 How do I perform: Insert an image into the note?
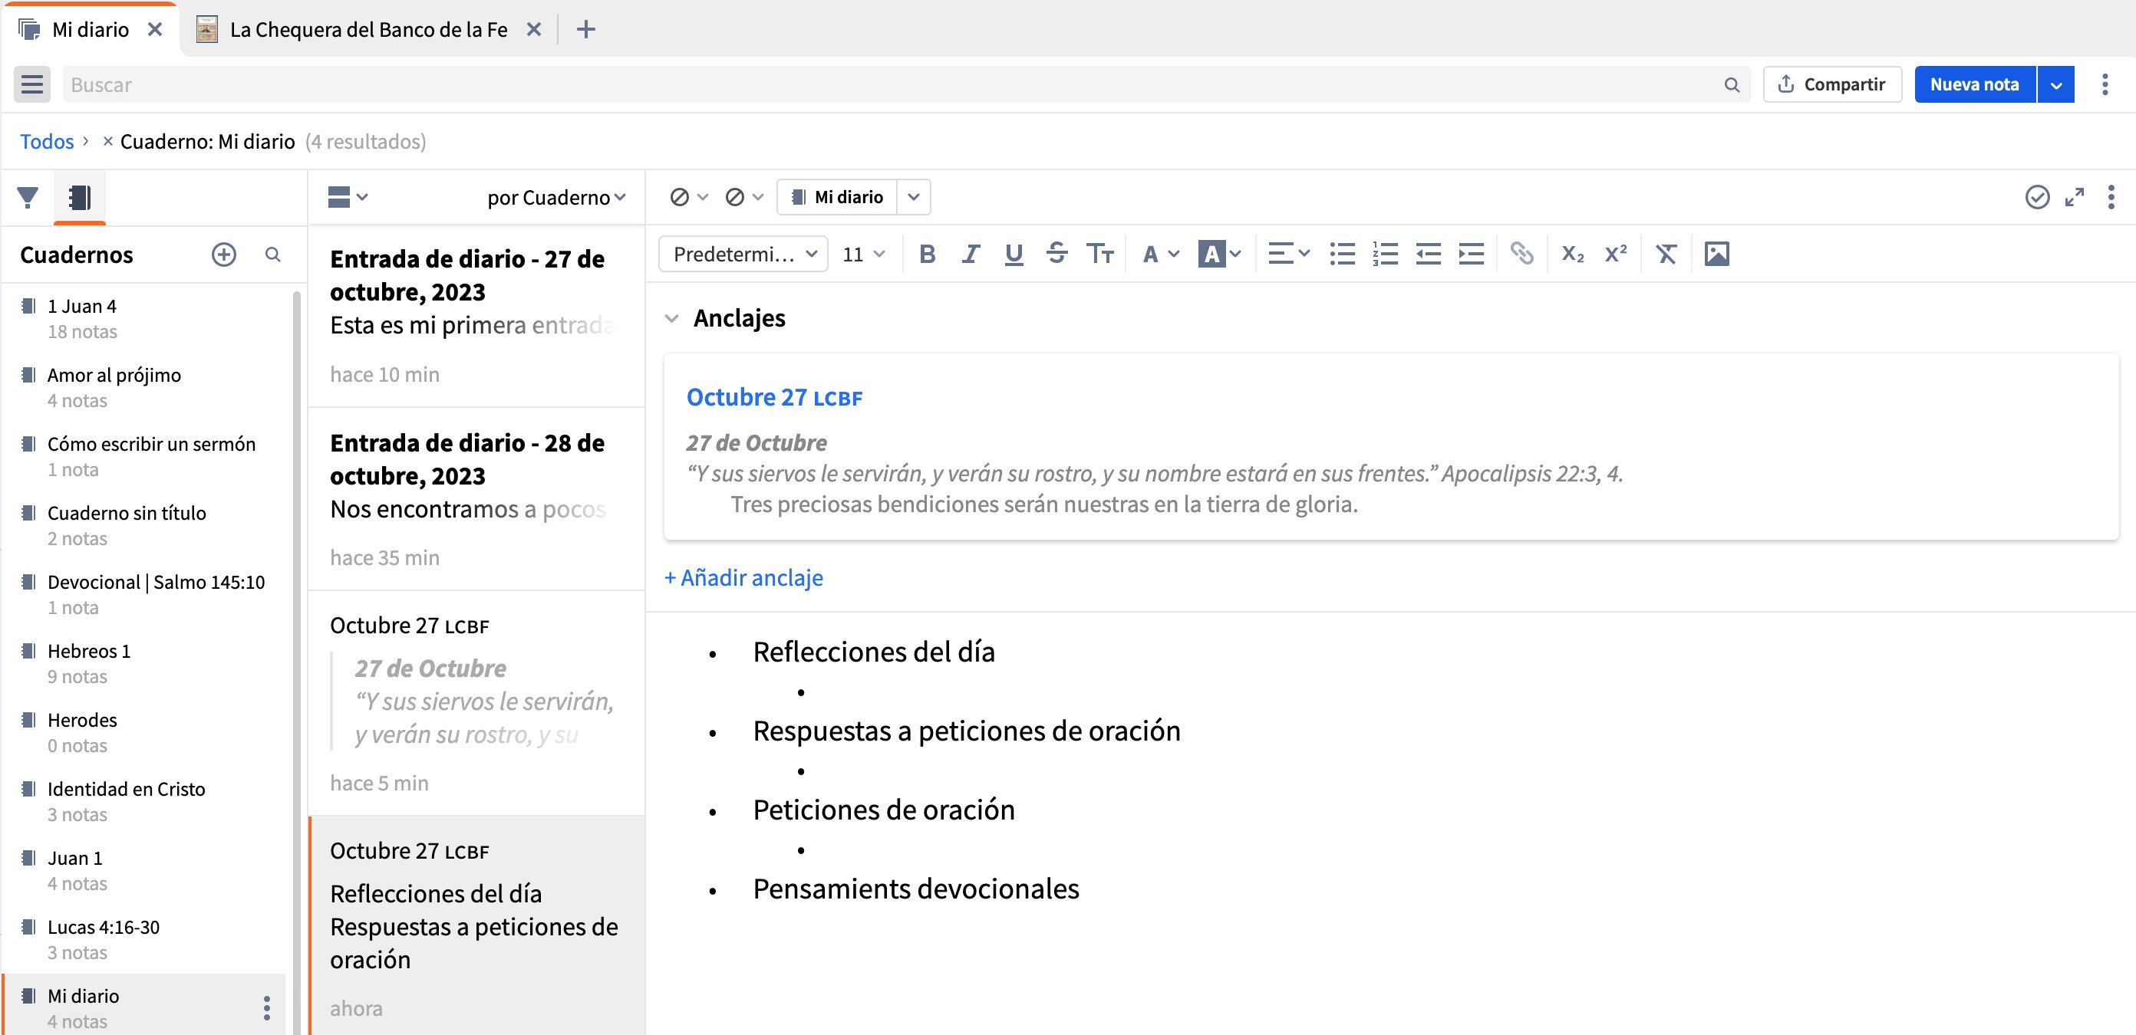coord(1716,254)
